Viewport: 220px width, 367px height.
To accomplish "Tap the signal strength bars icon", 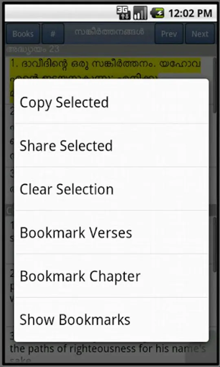I will point(140,13).
